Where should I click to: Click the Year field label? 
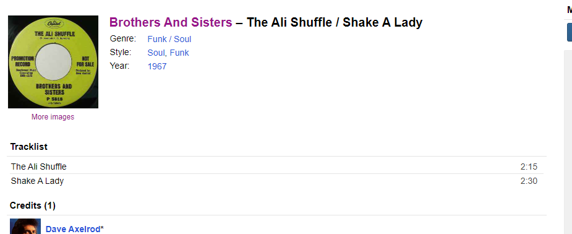[119, 66]
